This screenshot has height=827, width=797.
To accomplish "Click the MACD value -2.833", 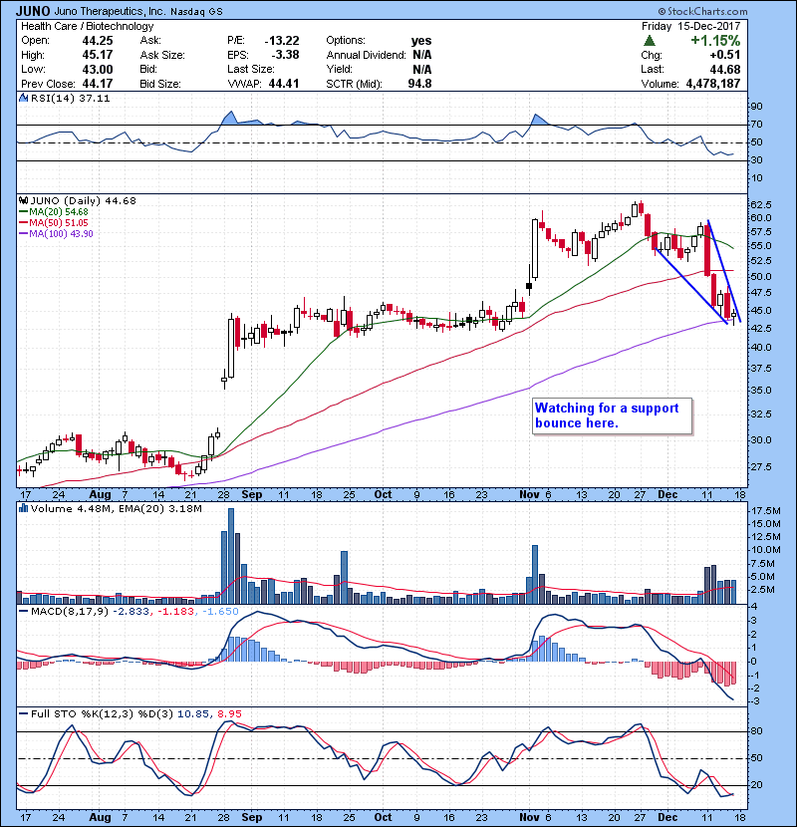I will pos(131,612).
